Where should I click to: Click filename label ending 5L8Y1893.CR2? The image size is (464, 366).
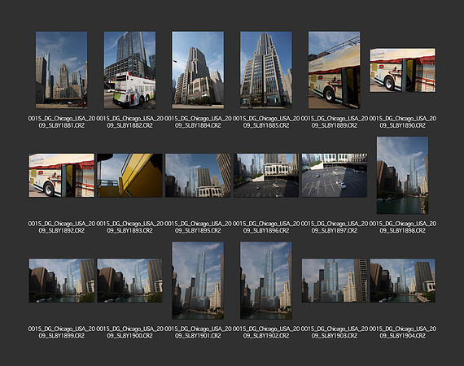click(x=129, y=227)
